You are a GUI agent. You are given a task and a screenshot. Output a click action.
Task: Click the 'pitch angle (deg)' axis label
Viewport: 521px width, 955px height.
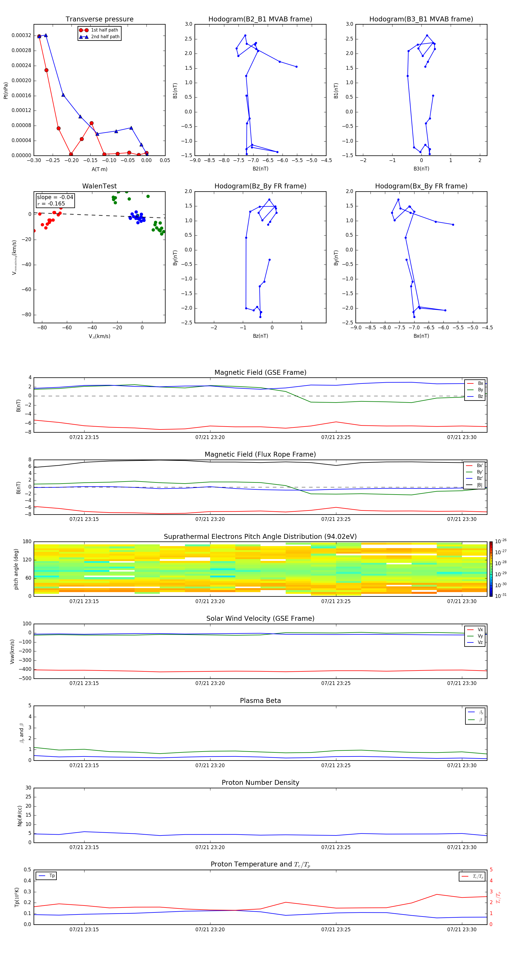click(16, 569)
